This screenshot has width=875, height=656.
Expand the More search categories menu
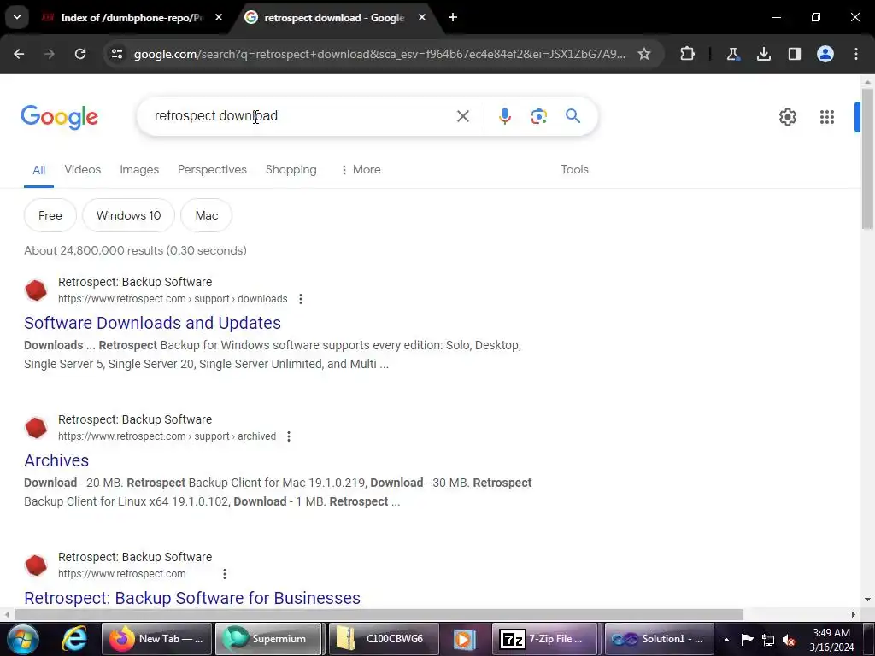coord(361,170)
